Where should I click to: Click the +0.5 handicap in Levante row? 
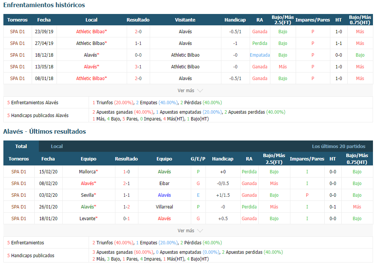223,218
